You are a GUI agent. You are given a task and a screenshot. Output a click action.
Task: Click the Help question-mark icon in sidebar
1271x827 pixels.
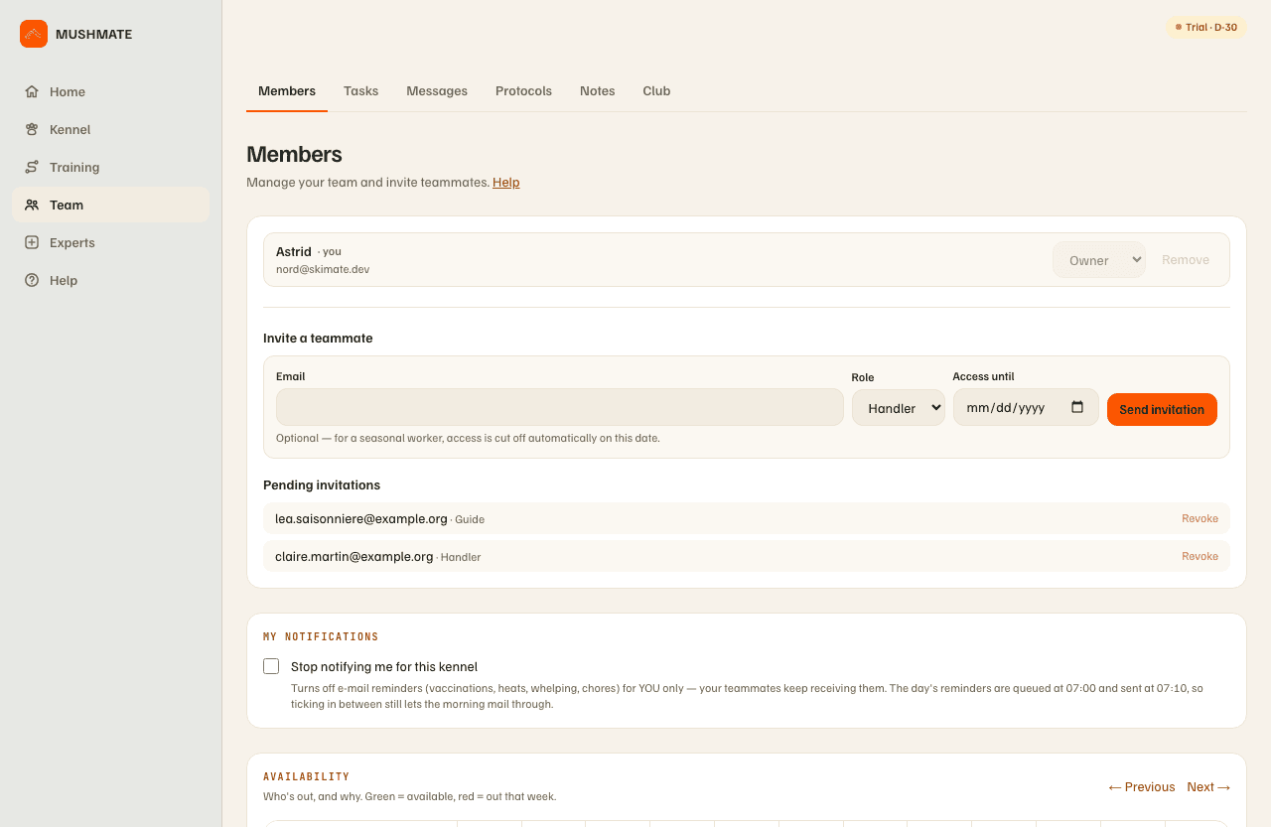click(x=32, y=280)
